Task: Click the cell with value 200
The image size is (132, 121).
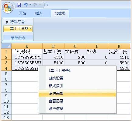Action: pos(75,57)
